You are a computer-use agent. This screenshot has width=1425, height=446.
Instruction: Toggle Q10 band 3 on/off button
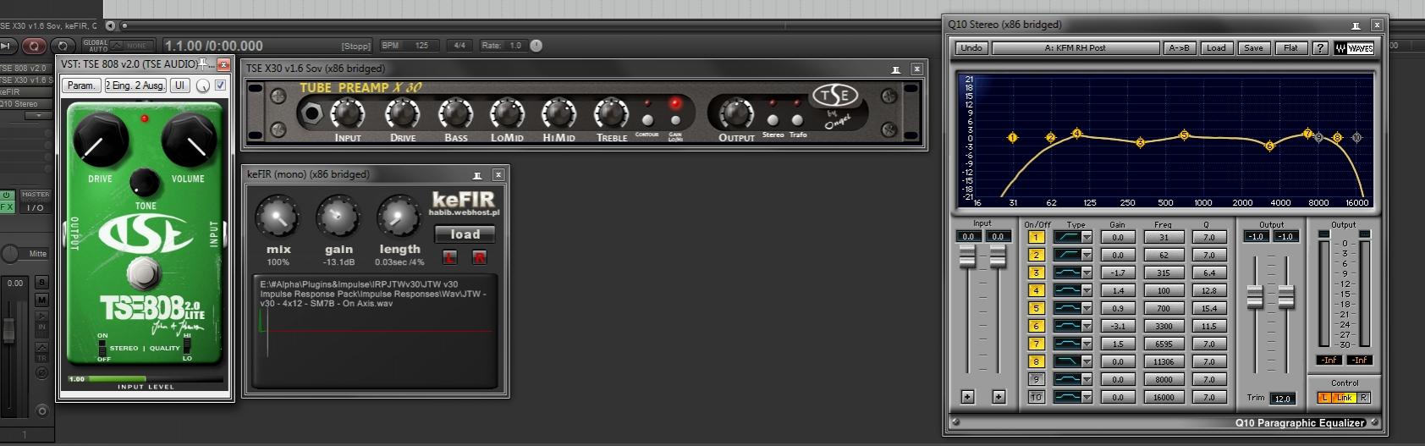pos(1036,273)
